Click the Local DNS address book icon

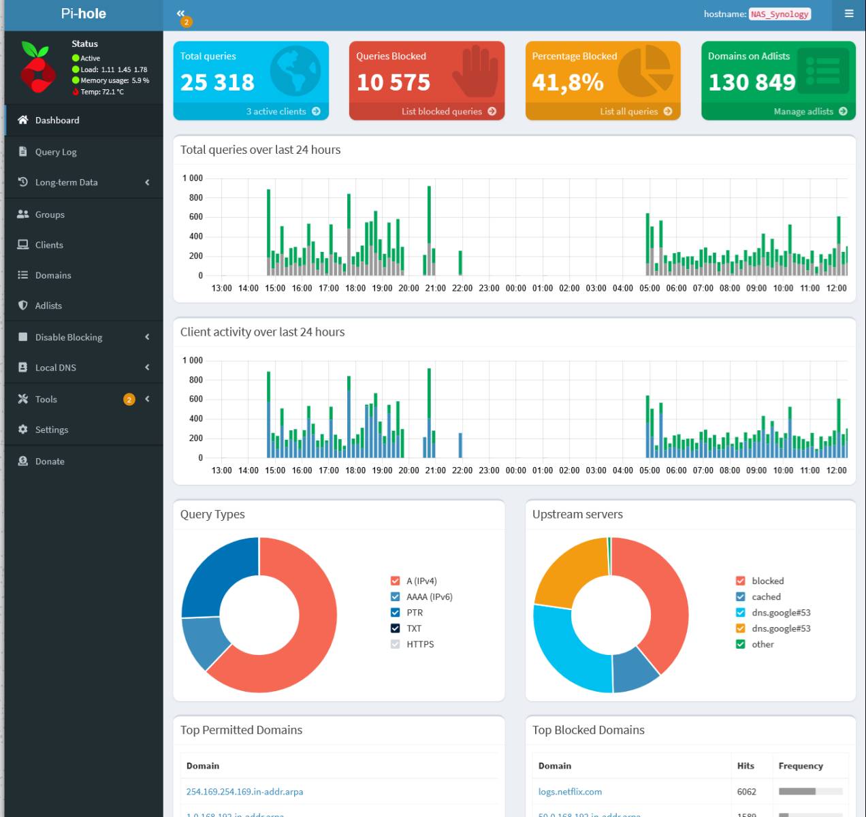(22, 367)
